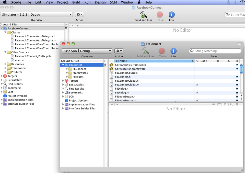Select the Bookmarks book icon in FBConnect window
The height and width of the screenshot is (173, 245).
(x=67, y=93)
